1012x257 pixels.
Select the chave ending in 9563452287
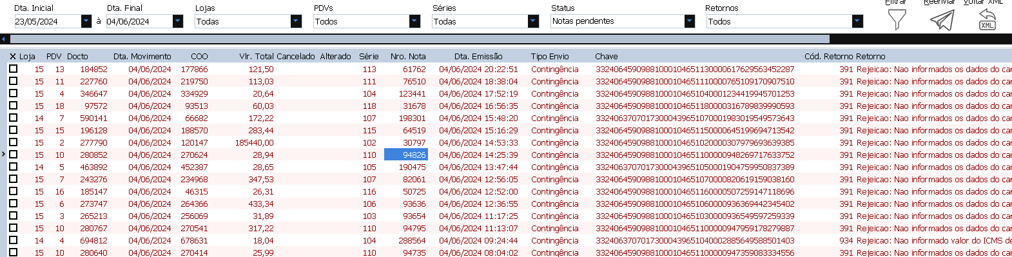[695, 69]
